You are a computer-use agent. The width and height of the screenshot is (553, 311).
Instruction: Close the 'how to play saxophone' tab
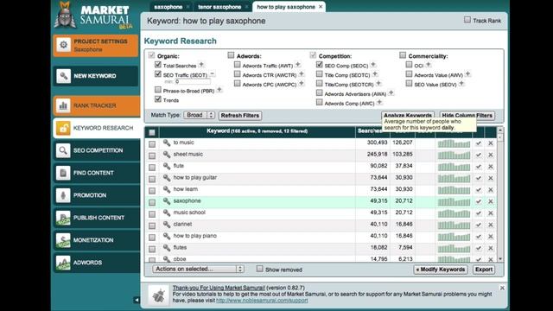tap(321, 7)
